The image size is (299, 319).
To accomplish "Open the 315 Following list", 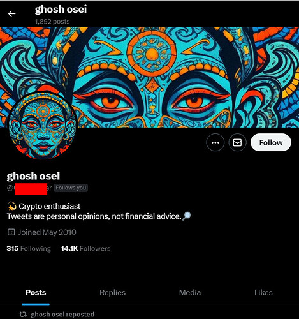I will [29, 248].
